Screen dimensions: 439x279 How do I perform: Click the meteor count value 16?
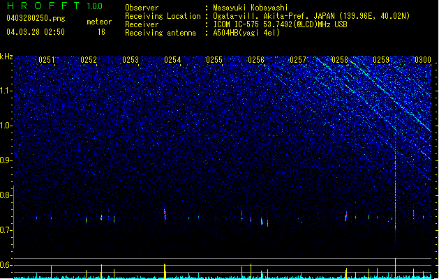pos(101,32)
